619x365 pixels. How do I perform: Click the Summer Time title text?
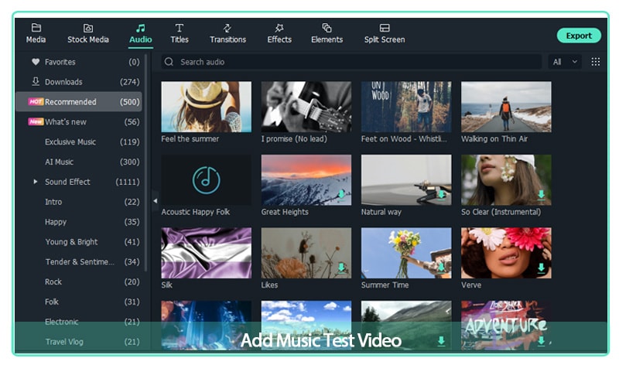[385, 285]
